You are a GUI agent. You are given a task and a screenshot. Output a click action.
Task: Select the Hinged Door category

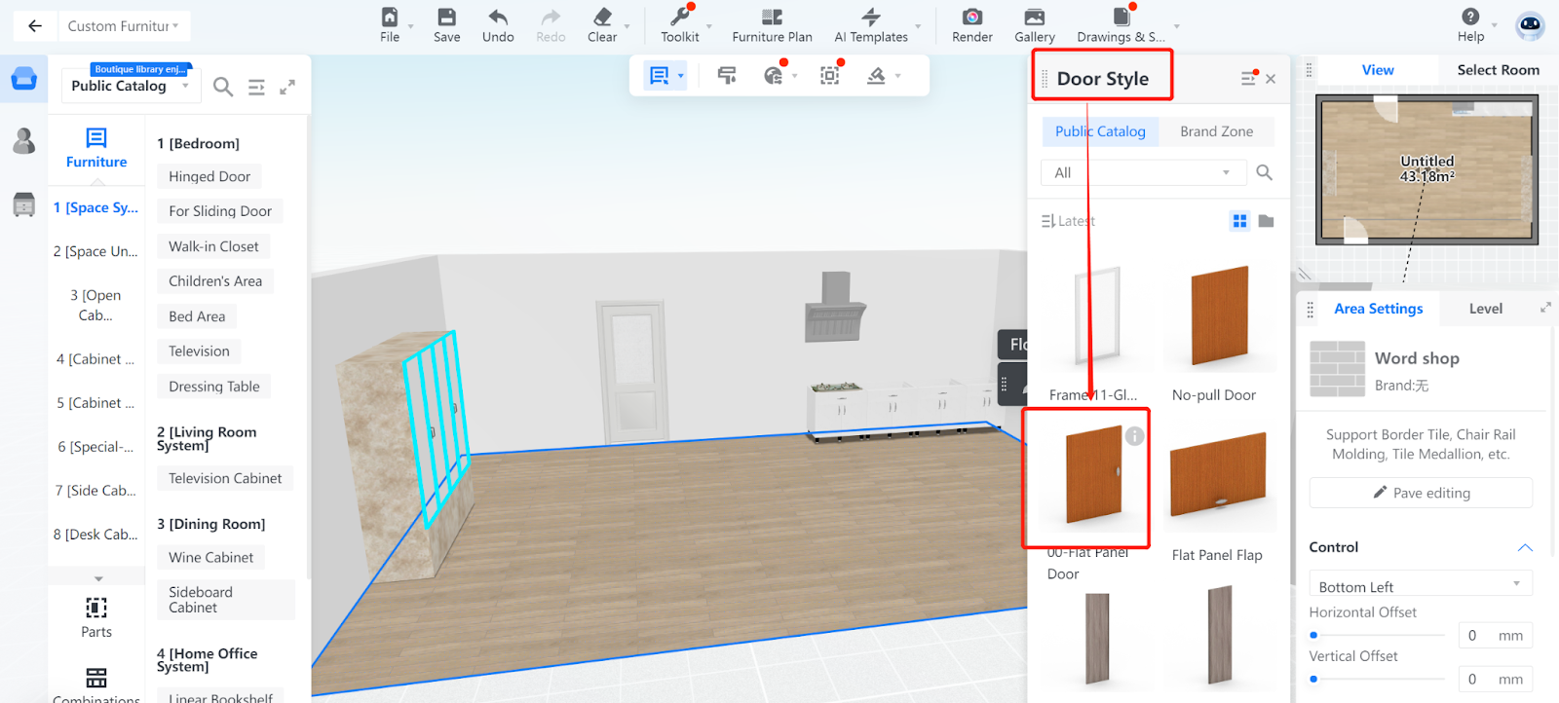pos(209,176)
